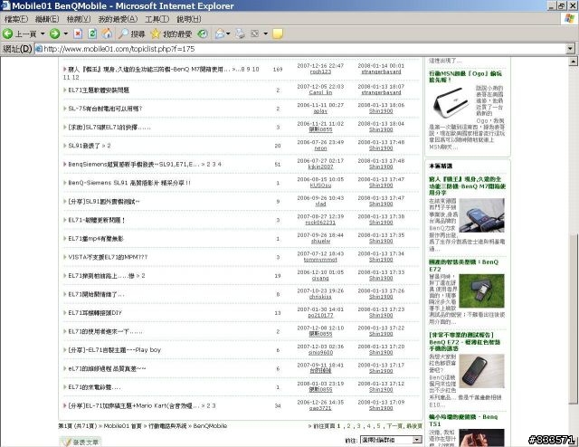Click date text '2007-12-16 22:47'
579x447 pixels.
click(320, 66)
